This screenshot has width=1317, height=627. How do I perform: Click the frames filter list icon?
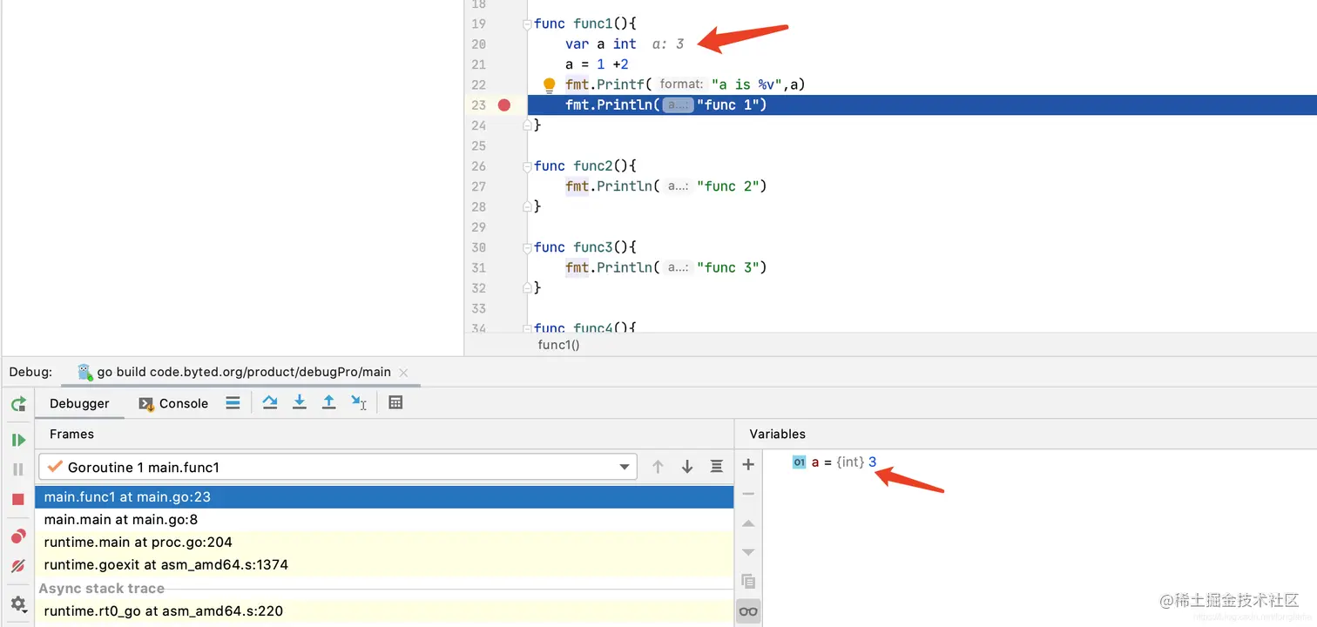coord(717,467)
